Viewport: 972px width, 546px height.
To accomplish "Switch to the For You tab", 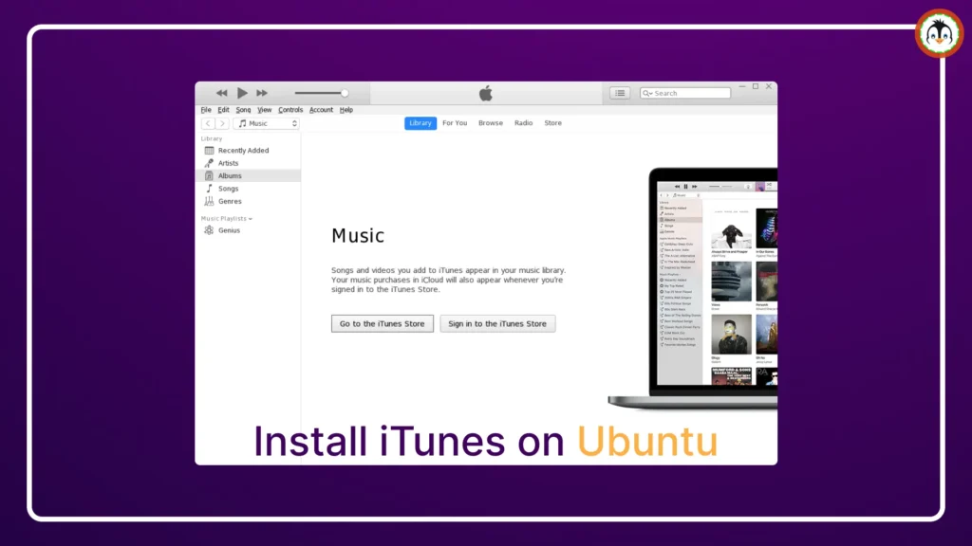I will click(454, 122).
